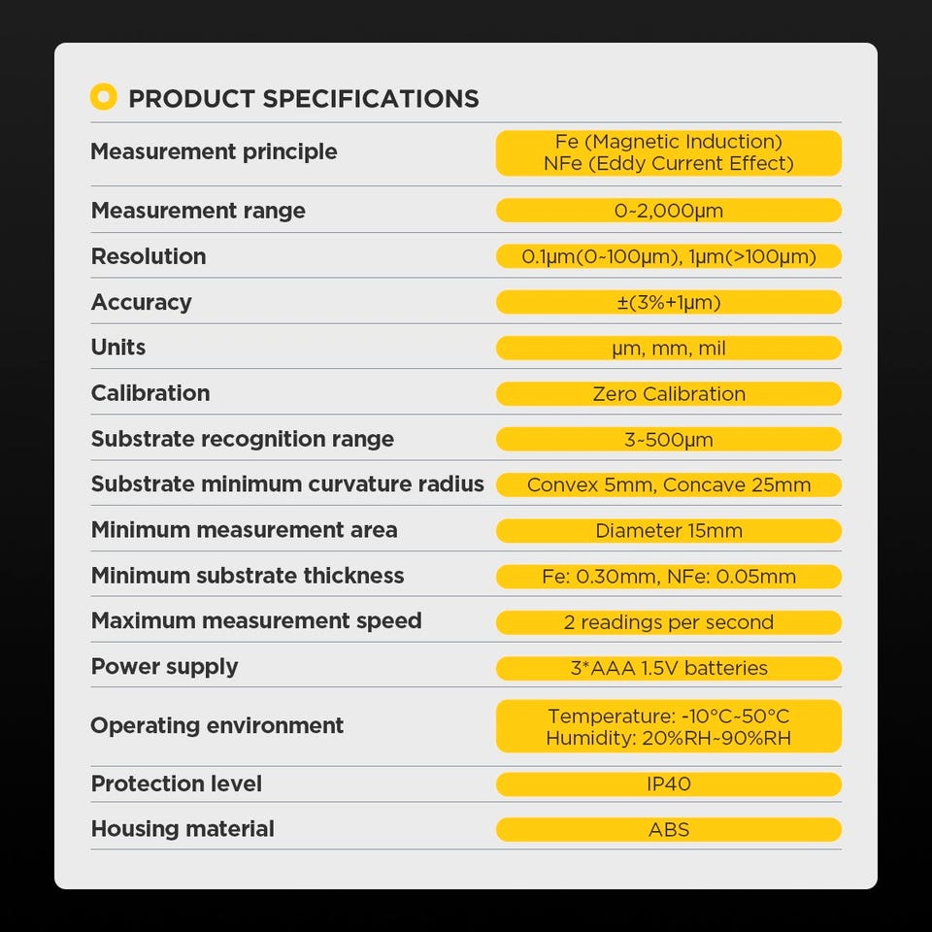Select the 3~500μm substrate recognition value
The height and width of the screenshot is (932, 932).
point(669,439)
